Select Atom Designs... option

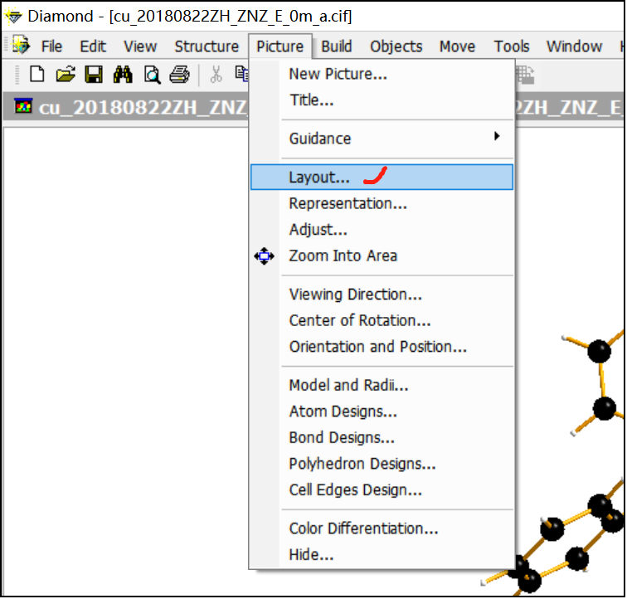pos(343,412)
